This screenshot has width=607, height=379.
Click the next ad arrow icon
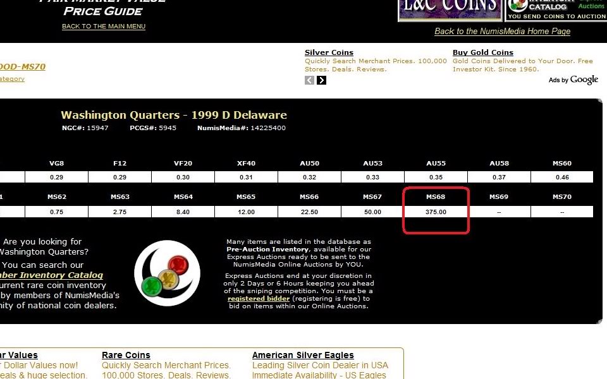click(321, 80)
